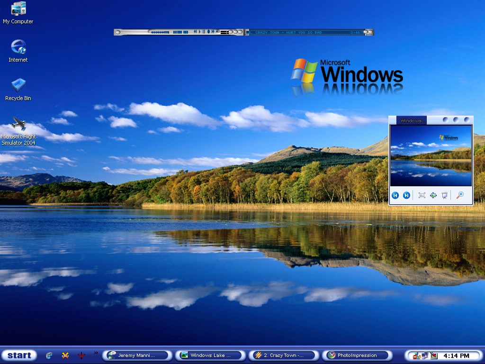
Task: Go to previous image in picture viewer
Action: 395,195
